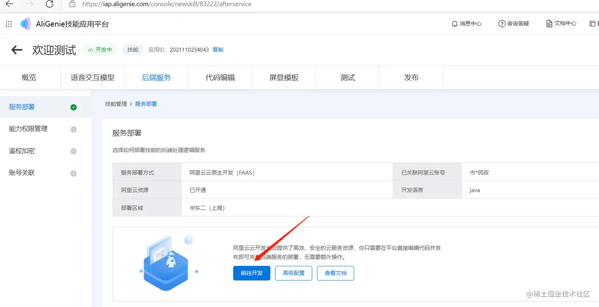Return via back arrow beside 欢迎测试

(17, 50)
